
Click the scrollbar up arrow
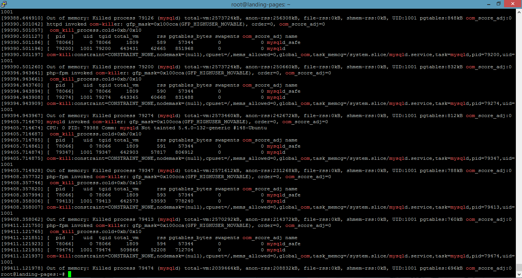pyautogui.click(x=519, y=12)
